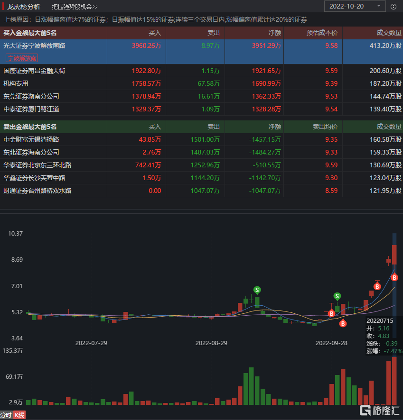This screenshot has height=420, width=403.
Task: Click the 宁波解放南 tag
Action: [x=22, y=58]
